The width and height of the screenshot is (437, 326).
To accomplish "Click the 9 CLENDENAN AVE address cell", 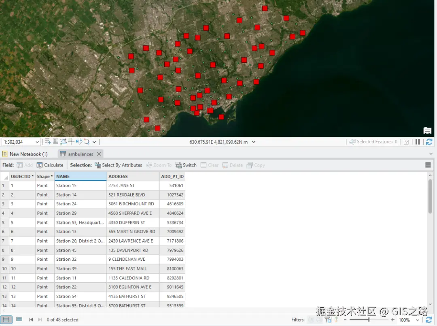I will pos(133,259).
